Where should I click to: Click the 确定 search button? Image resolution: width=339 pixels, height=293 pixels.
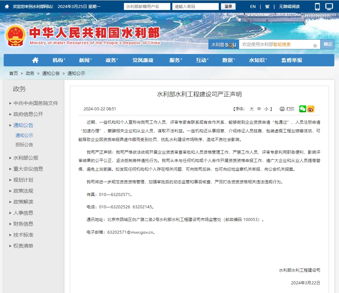[x=328, y=44]
